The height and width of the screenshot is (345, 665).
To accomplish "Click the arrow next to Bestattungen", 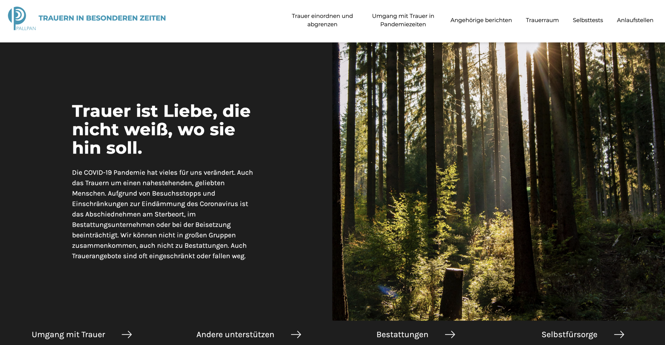I will (450, 335).
